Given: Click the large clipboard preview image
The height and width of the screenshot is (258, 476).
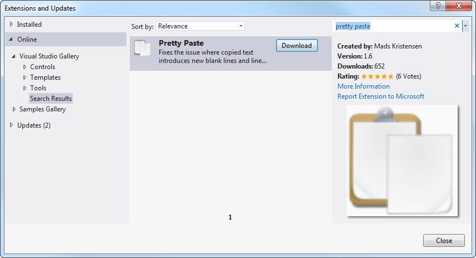Looking at the screenshot, I should click(402, 160).
